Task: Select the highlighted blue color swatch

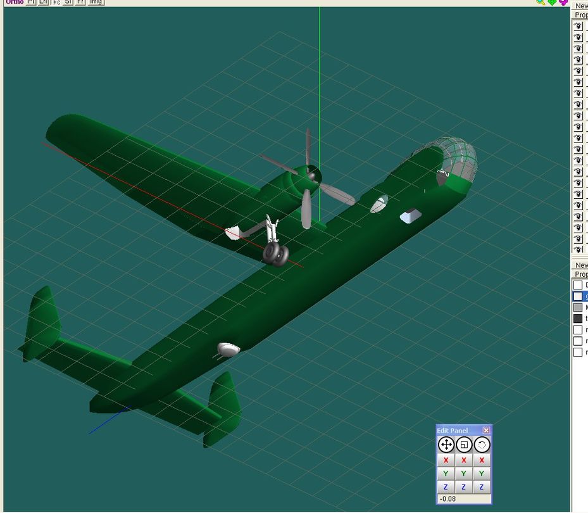Action: 577,296
